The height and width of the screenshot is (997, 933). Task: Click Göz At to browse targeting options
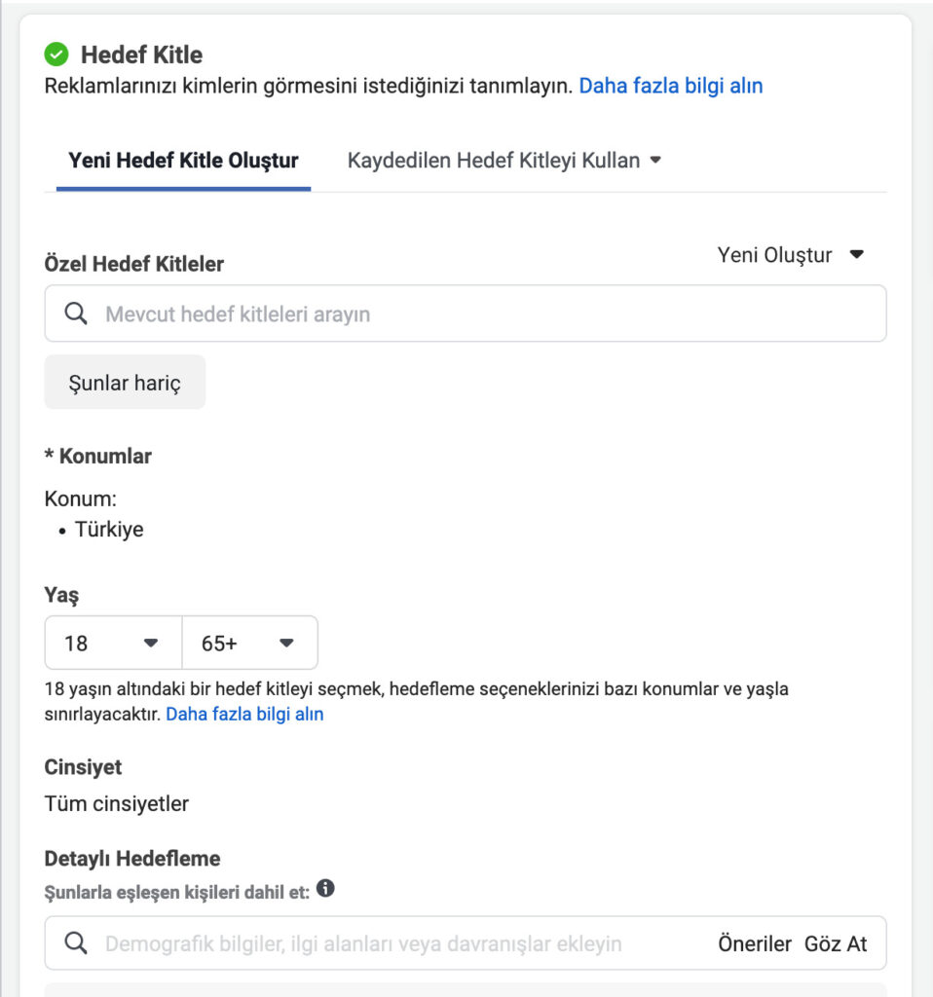(836, 943)
